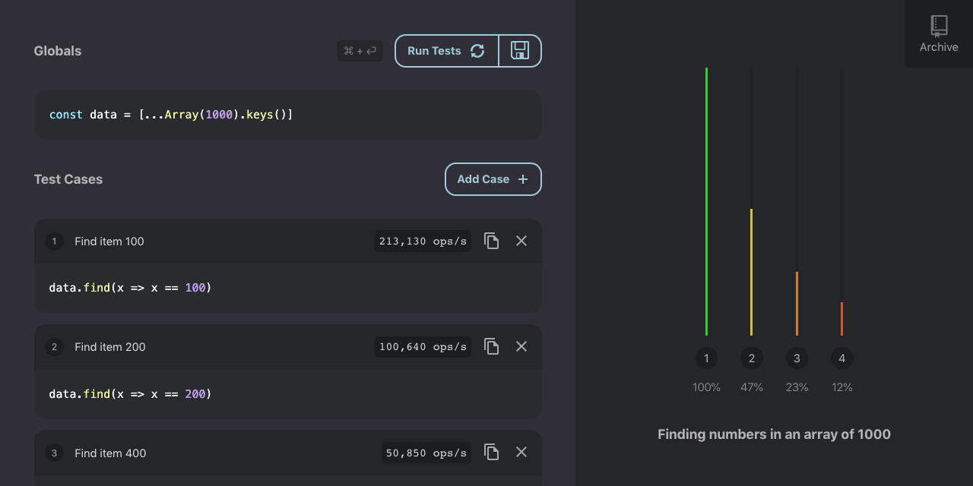Copy the Find item 100 test case
Screen dimensions: 973x486
click(491, 241)
